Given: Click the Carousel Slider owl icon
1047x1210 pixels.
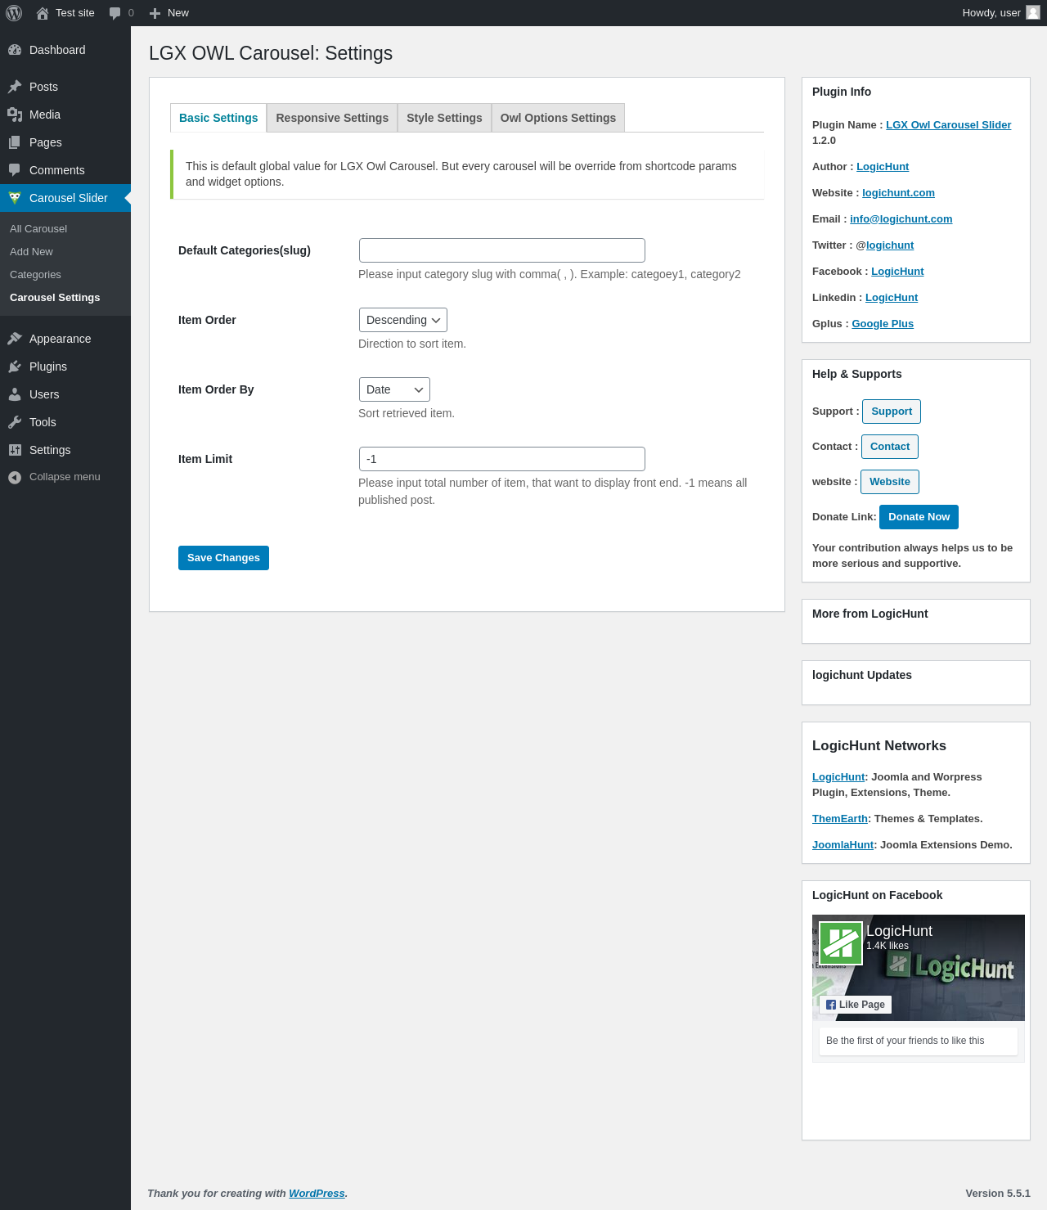Looking at the screenshot, I should pyautogui.click(x=15, y=198).
